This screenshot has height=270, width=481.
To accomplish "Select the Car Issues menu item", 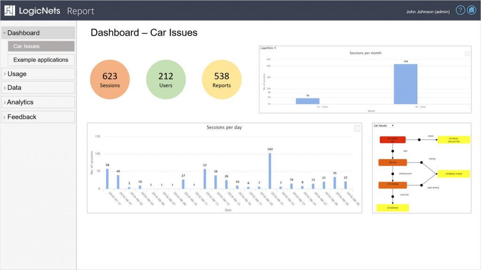I will pyautogui.click(x=41, y=46).
